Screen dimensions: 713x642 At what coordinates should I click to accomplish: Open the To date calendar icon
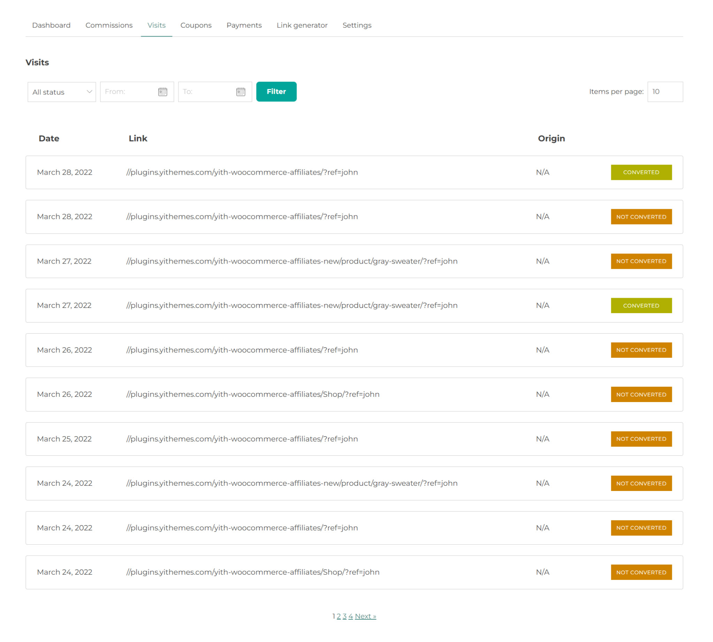240,92
